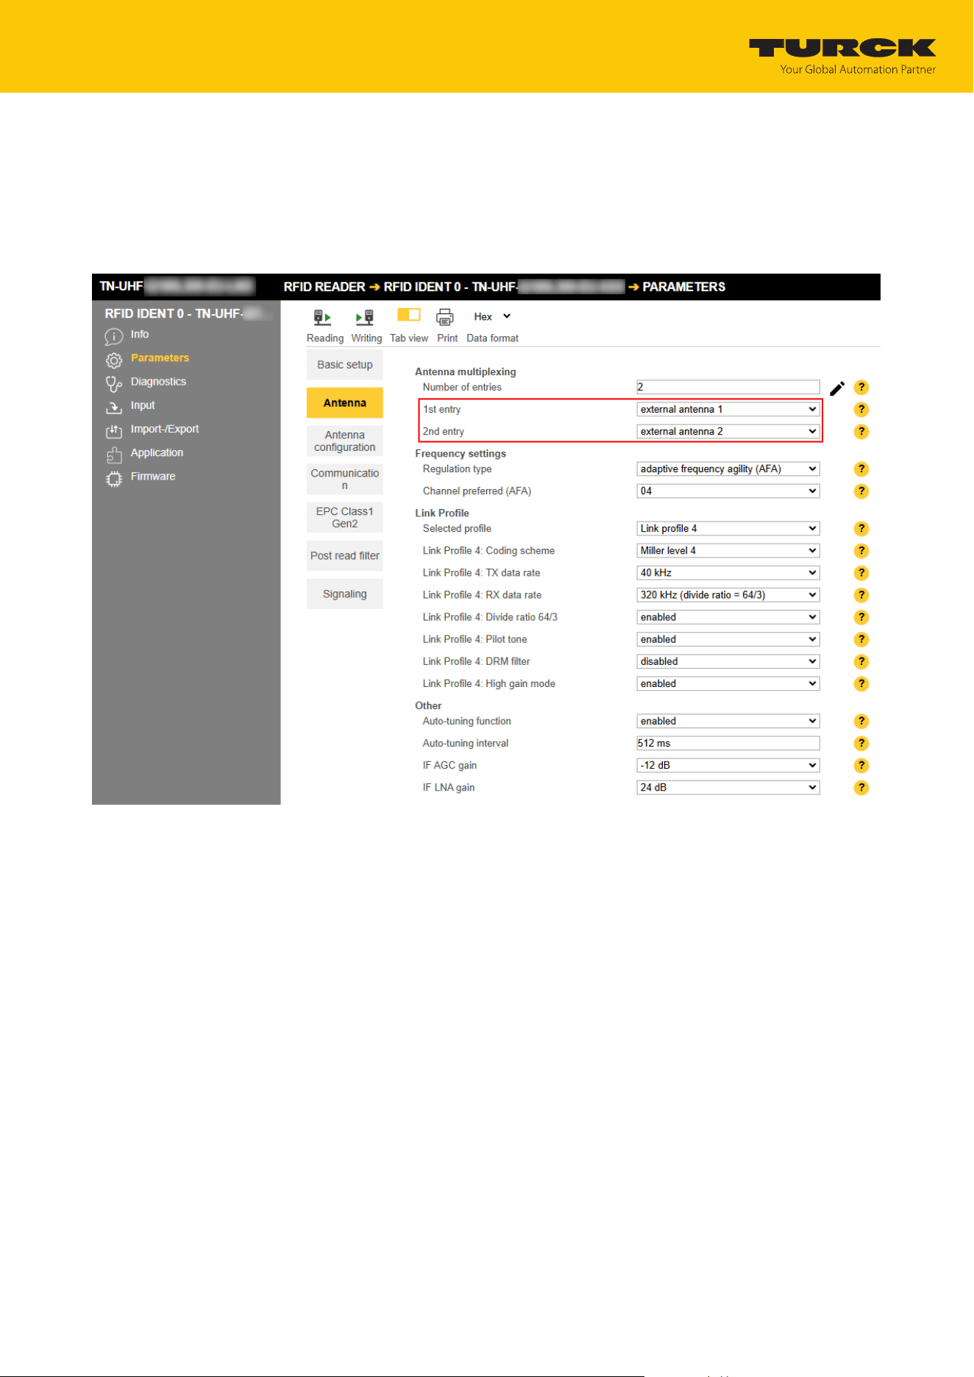Open help for Pilot tone
The width and height of the screenshot is (974, 1377).
click(861, 639)
